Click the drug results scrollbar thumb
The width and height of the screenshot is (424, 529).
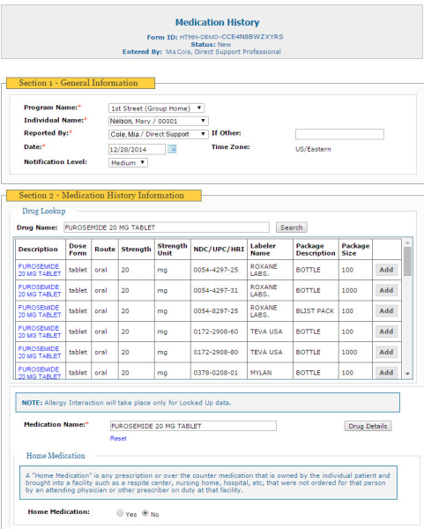click(407, 262)
